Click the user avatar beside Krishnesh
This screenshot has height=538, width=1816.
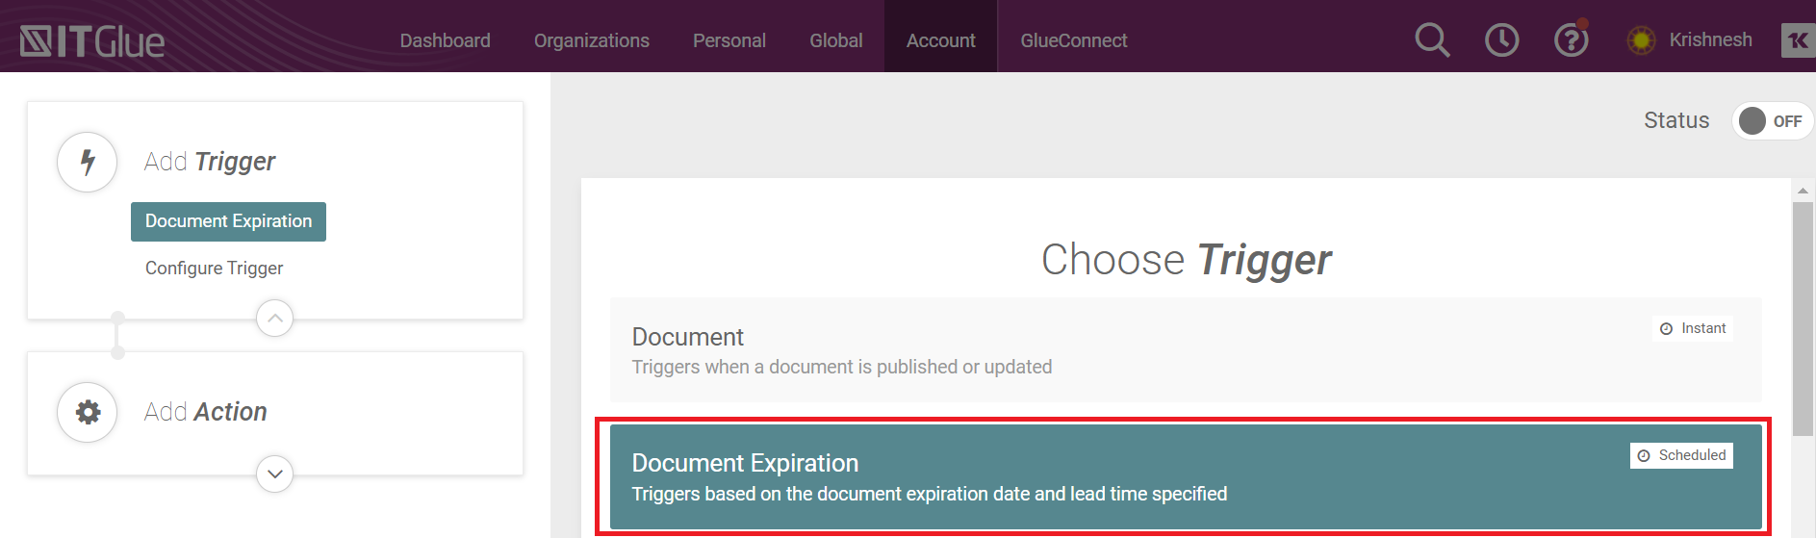(1641, 40)
